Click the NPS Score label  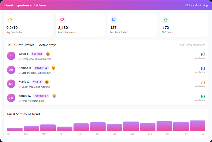tap(167, 32)
